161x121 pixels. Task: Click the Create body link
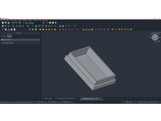coord(8,43)
